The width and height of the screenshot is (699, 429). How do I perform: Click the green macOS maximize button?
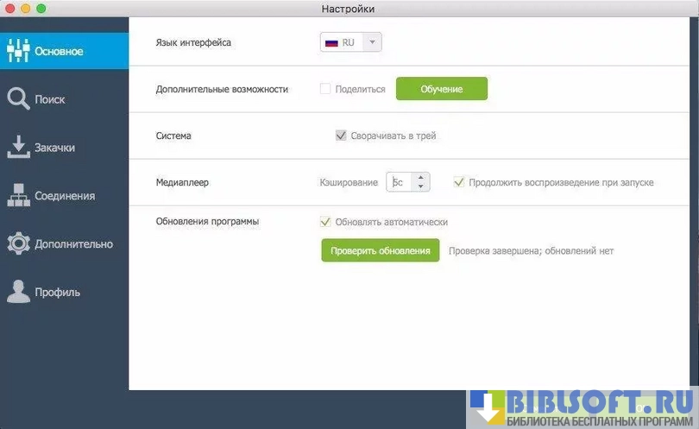pos(41,9)
